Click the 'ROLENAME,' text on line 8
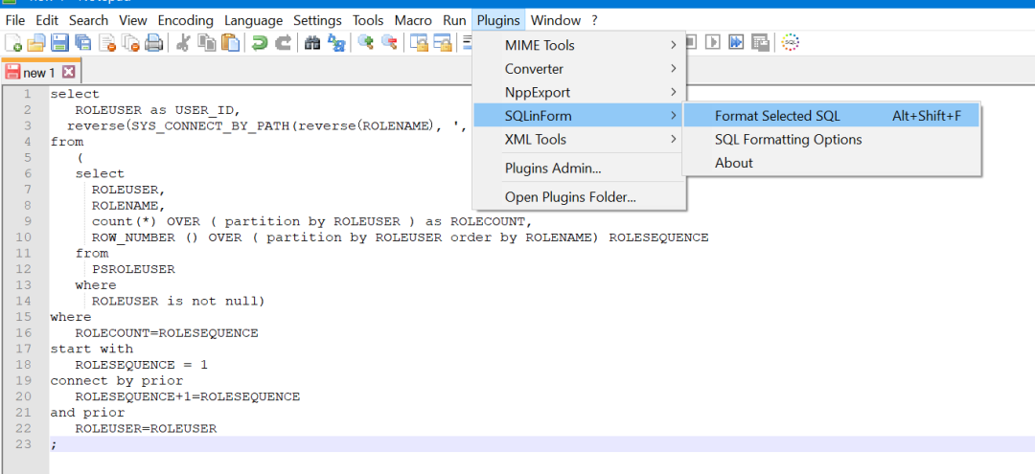 (x=128, y=206)
